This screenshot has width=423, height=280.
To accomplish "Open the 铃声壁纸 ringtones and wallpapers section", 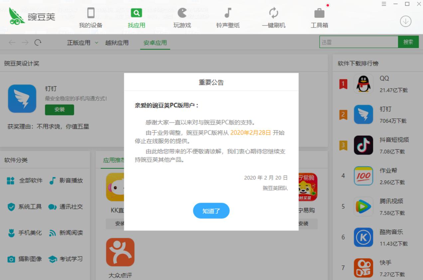I will (227, 17).
